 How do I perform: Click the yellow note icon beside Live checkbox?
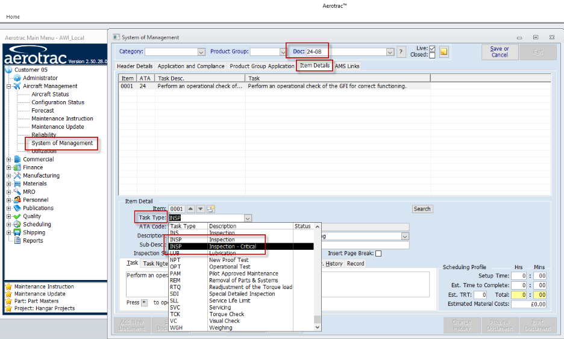[444, 52]
